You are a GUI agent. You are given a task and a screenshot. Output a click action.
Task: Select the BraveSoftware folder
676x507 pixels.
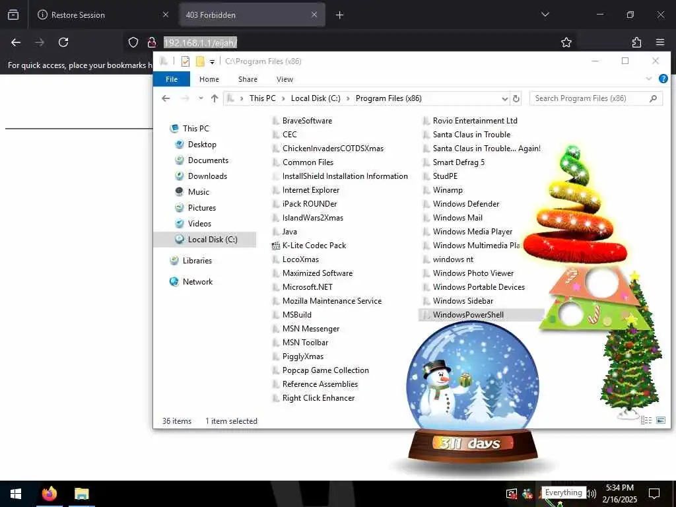(x=307, y=121)
